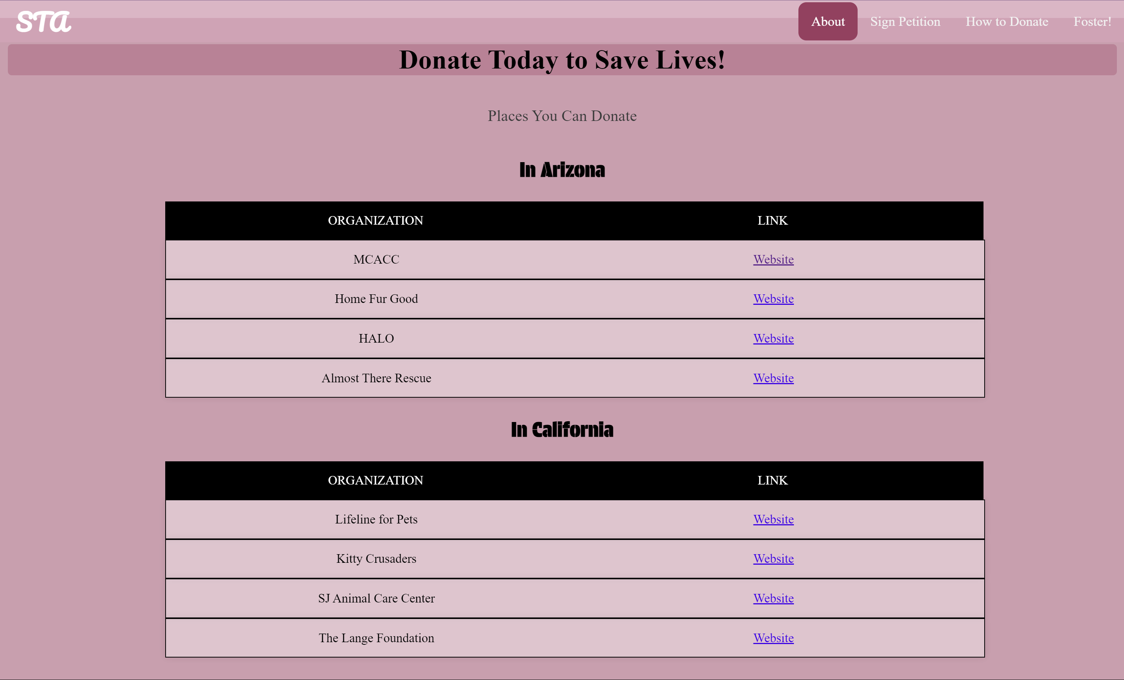
Task: Select the Foster! nav item
Action: 1092,21
